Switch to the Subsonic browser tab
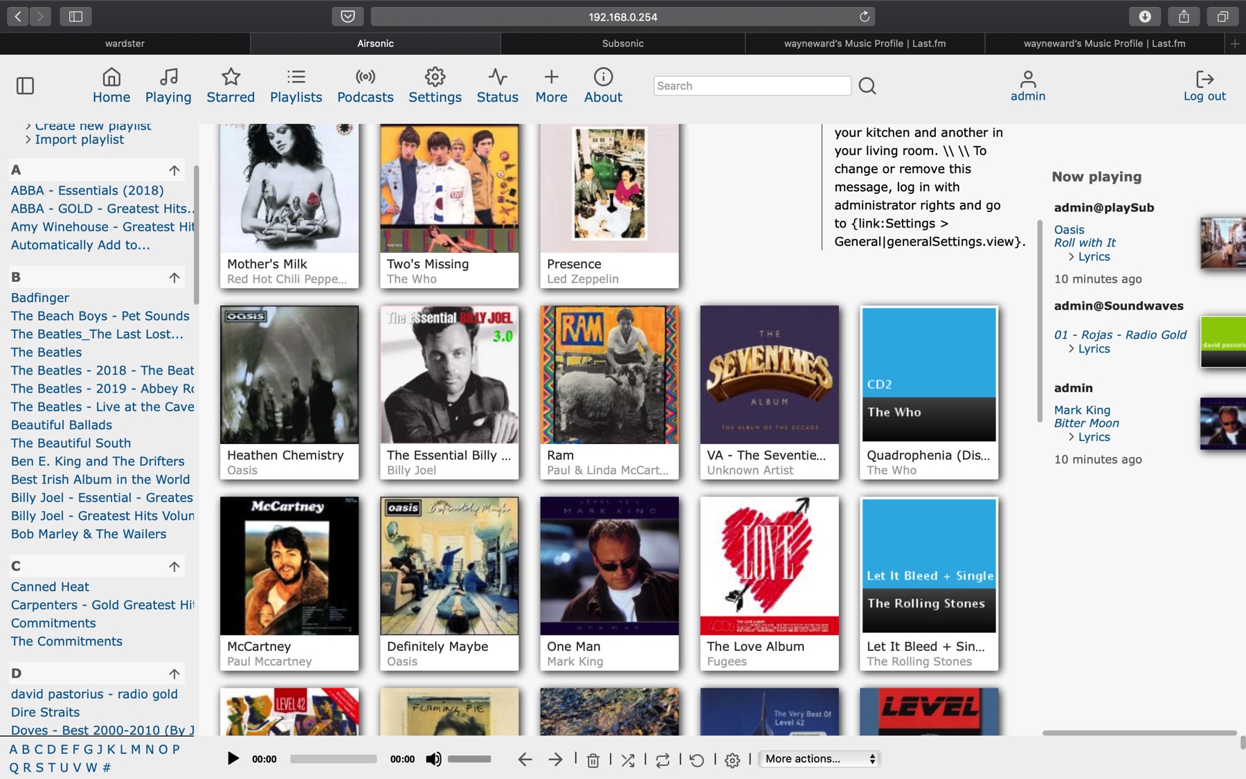1246x779 pixels. click(622, 43)
